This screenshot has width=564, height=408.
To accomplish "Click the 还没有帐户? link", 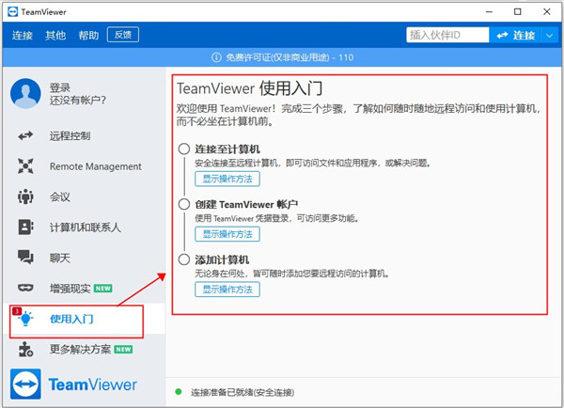I will click(78, 100).
